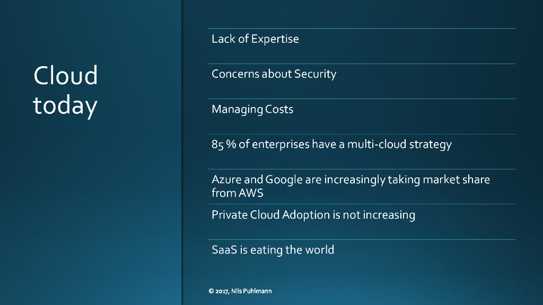Image resolution: width=543 pixels, height=305 pixels.
Task: Click the year "2017" in the footer
Action: click(x=222, y=291)
